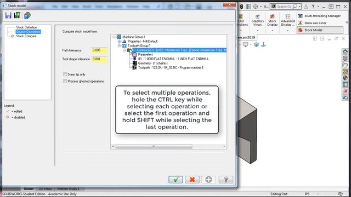
Task: Select the Contour (2D) operation row
Action: 179,50
